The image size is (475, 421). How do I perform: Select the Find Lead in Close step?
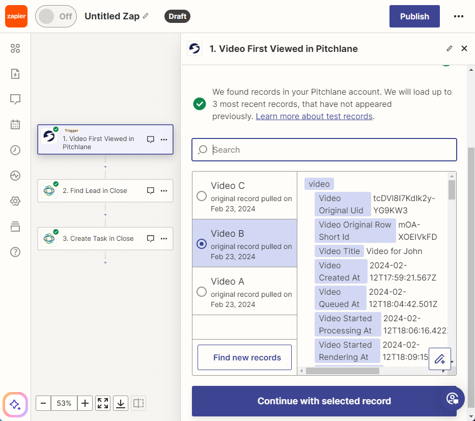click(105, 190)
